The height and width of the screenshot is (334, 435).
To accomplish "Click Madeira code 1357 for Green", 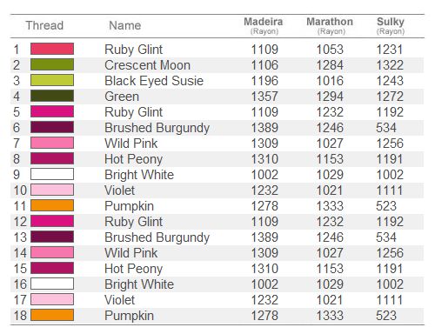I will [264, 97].
